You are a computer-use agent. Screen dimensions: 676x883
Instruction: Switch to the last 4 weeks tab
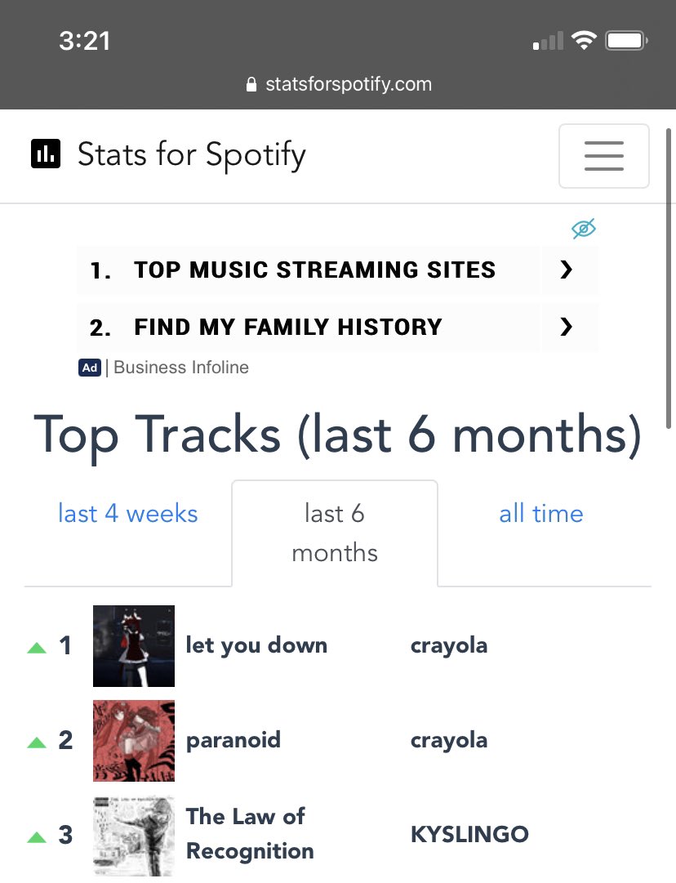tap(128, 514)
